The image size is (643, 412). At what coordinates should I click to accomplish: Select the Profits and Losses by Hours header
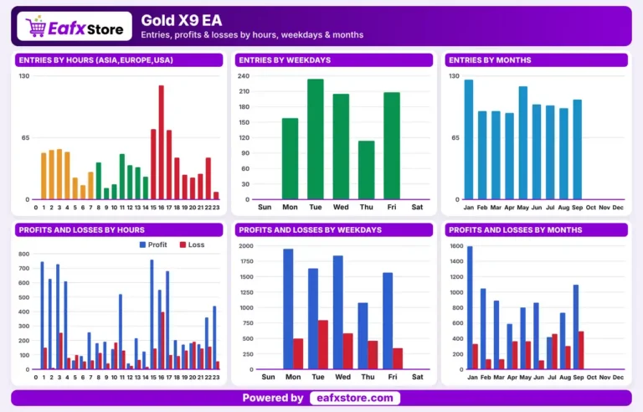click(x=119, y=229)
